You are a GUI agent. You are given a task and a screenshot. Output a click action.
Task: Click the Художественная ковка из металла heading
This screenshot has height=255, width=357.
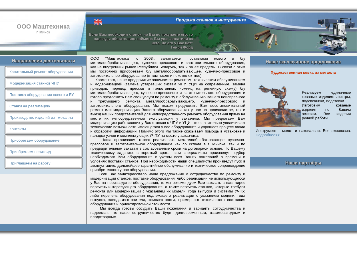[x=303, y=72]
